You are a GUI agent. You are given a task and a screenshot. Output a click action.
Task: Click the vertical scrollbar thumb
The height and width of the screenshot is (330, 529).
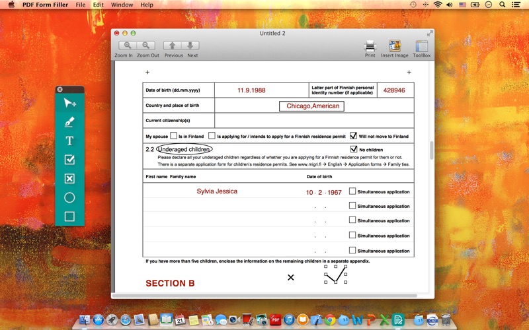pyautogui.click(x=431, y=150)
